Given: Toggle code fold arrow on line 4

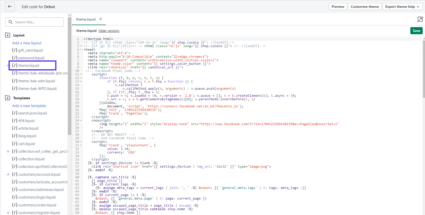Looking at the screenshot, I should coord(81,50).
